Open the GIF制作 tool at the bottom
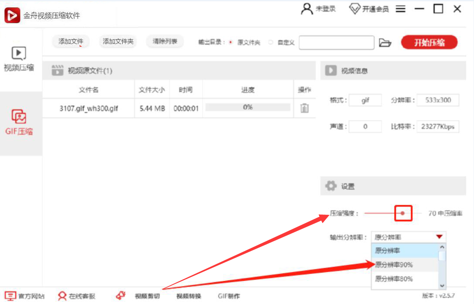 229,296
